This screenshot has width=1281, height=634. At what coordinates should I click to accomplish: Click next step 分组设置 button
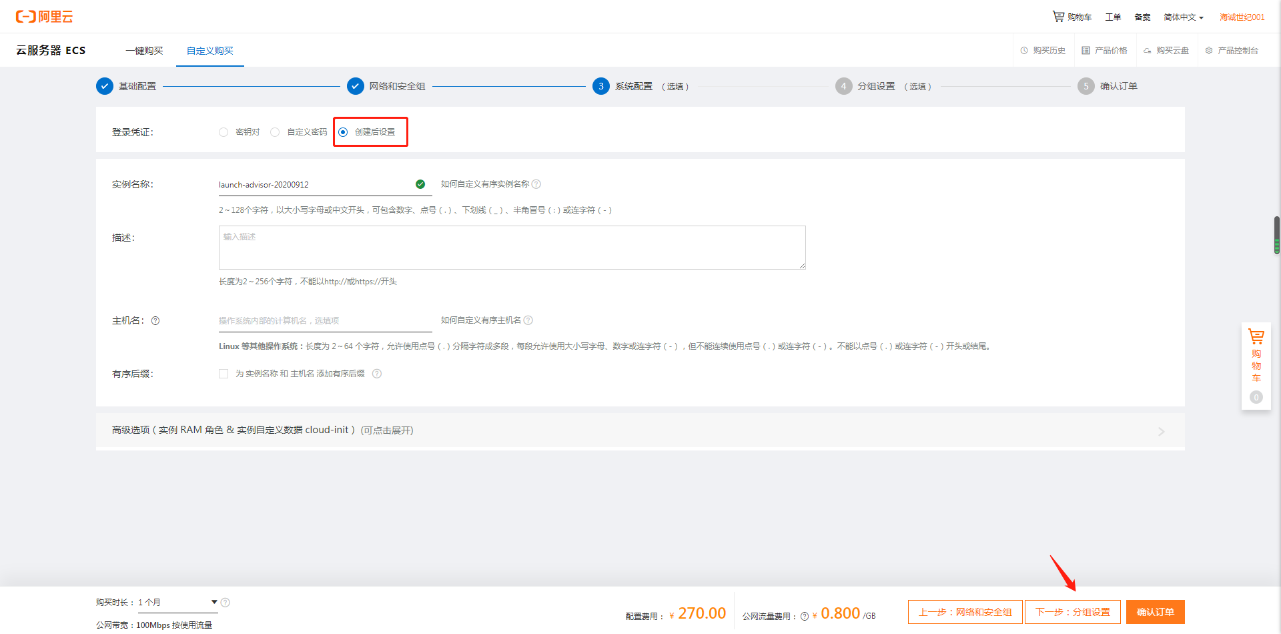(1072, 612)
